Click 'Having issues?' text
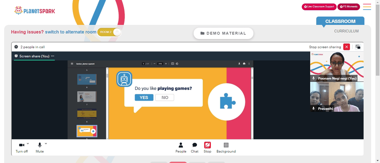 27,32
